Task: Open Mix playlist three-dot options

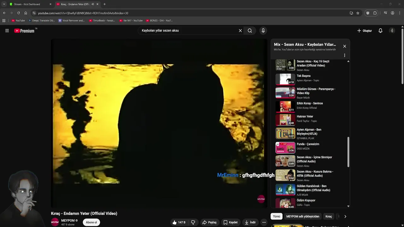Action: pos(345,55)
